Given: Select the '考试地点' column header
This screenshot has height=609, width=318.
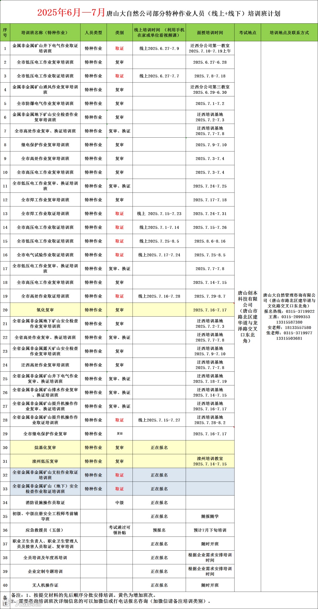Looking at the screenshot, I should tap(248, 32).
